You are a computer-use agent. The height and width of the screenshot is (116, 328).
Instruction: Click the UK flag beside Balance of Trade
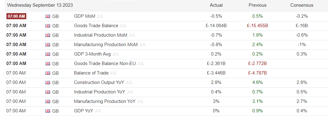pos(48,73)
